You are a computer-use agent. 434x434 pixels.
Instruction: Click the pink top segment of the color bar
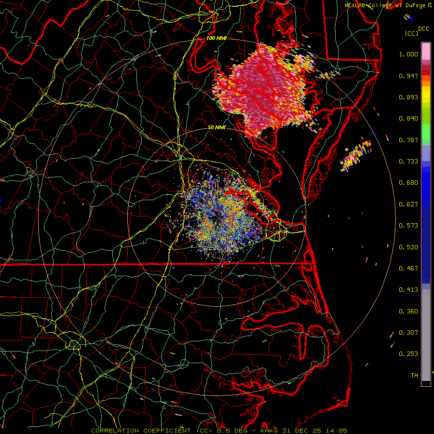click(426, 52)
